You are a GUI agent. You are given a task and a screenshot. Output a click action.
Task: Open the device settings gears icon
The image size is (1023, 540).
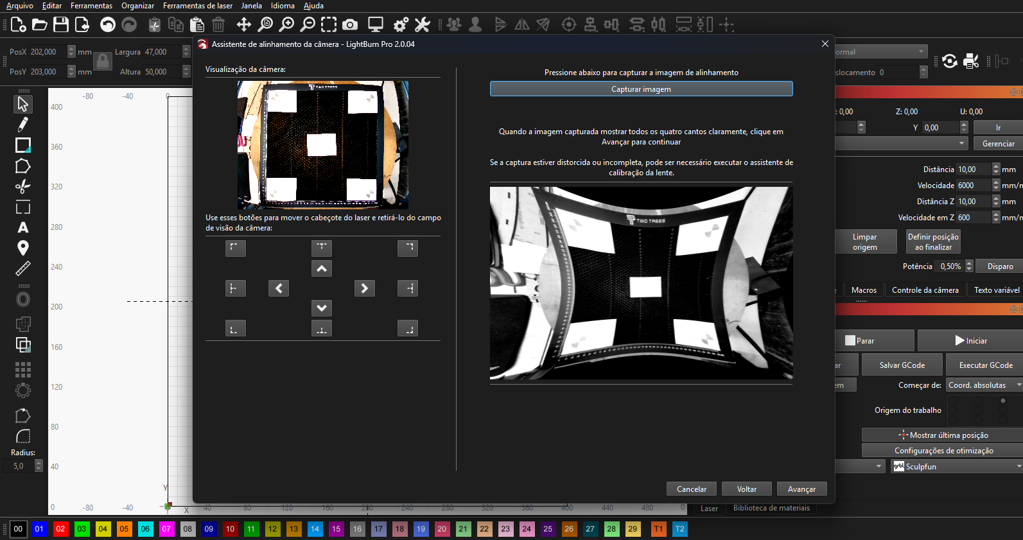click(x=401, y=25)
